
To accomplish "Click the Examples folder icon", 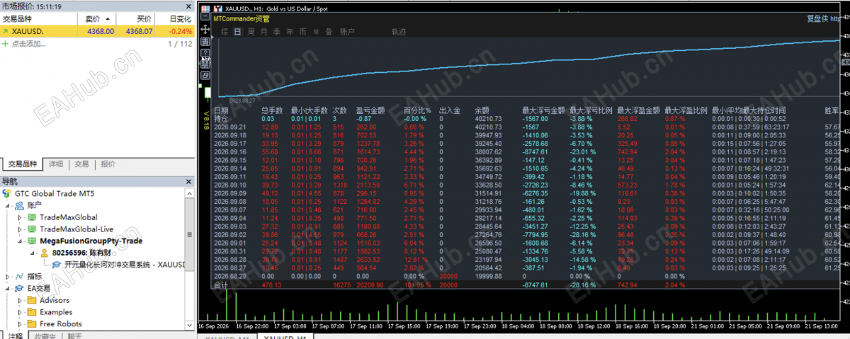I will pyautogui.click(x=32, y=312).
